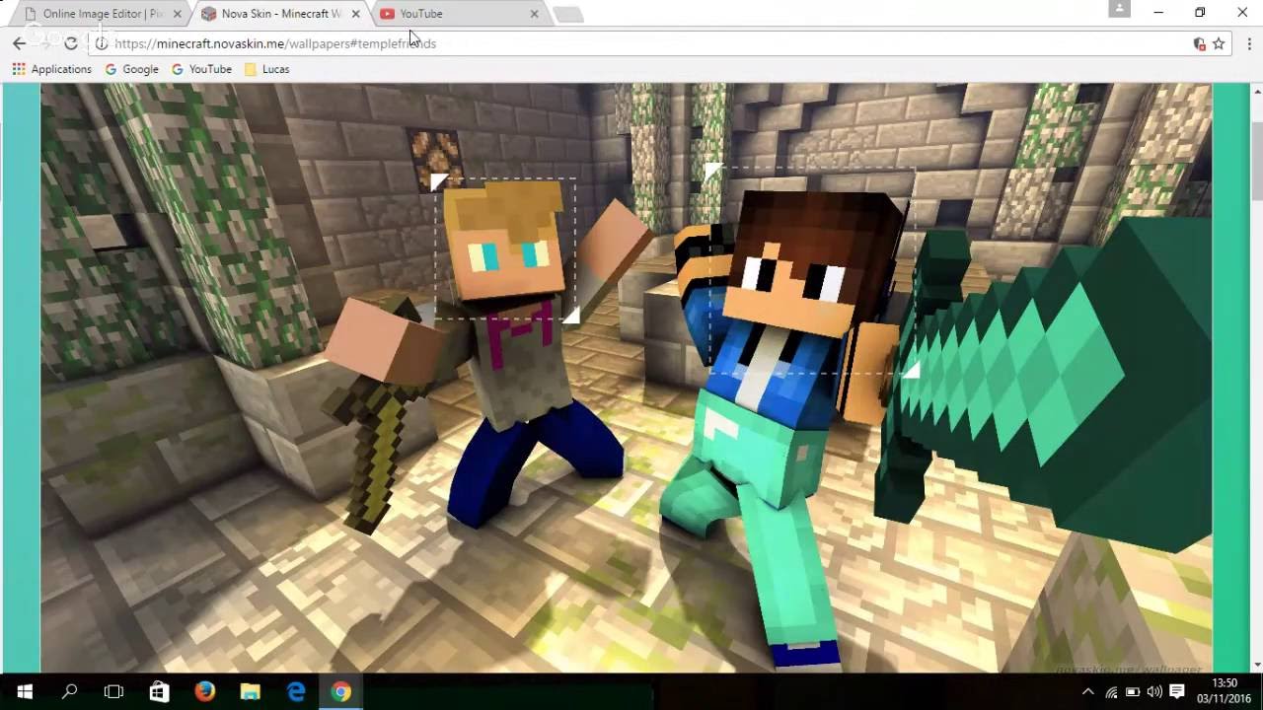Check the battery status tray icon

point(1133,692)
